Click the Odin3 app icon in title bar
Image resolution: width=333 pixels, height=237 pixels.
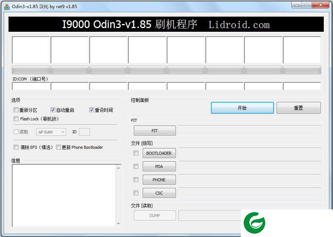[x=7, y=7]
